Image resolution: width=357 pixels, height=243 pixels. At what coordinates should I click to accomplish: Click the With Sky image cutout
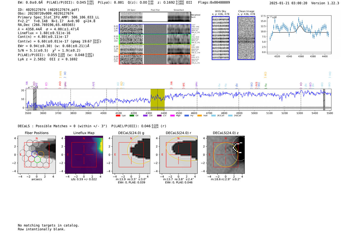click(x=221, y=38)
